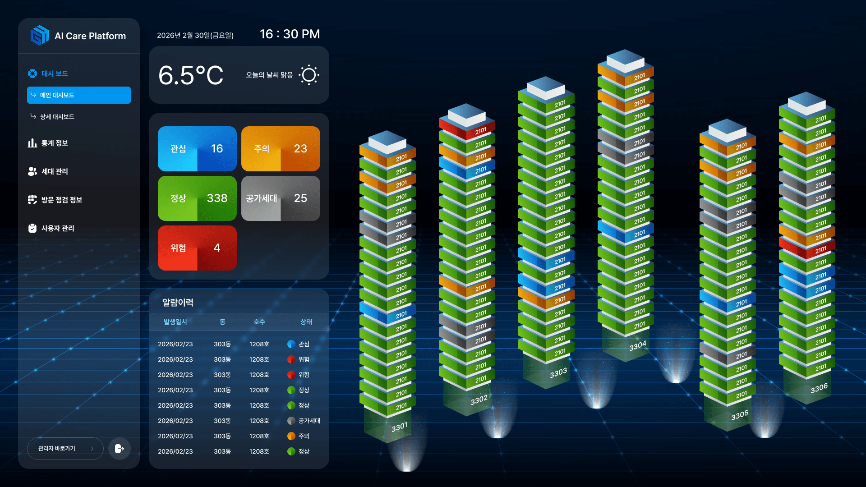Screen dimensions: 866x487
Task: Select building 3303 label
Action: (x=558, y=373)
